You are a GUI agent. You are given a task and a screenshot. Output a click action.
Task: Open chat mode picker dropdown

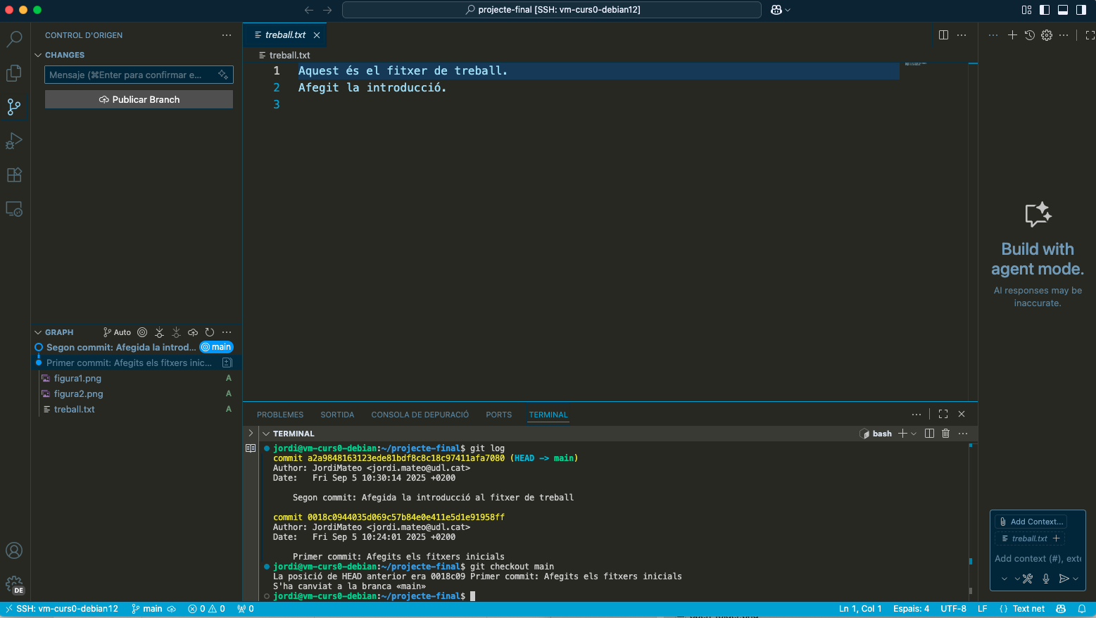1004,579
